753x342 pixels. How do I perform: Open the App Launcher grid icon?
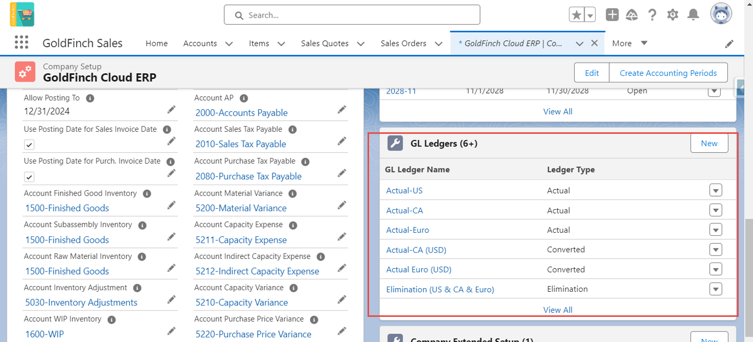[21, 43]
